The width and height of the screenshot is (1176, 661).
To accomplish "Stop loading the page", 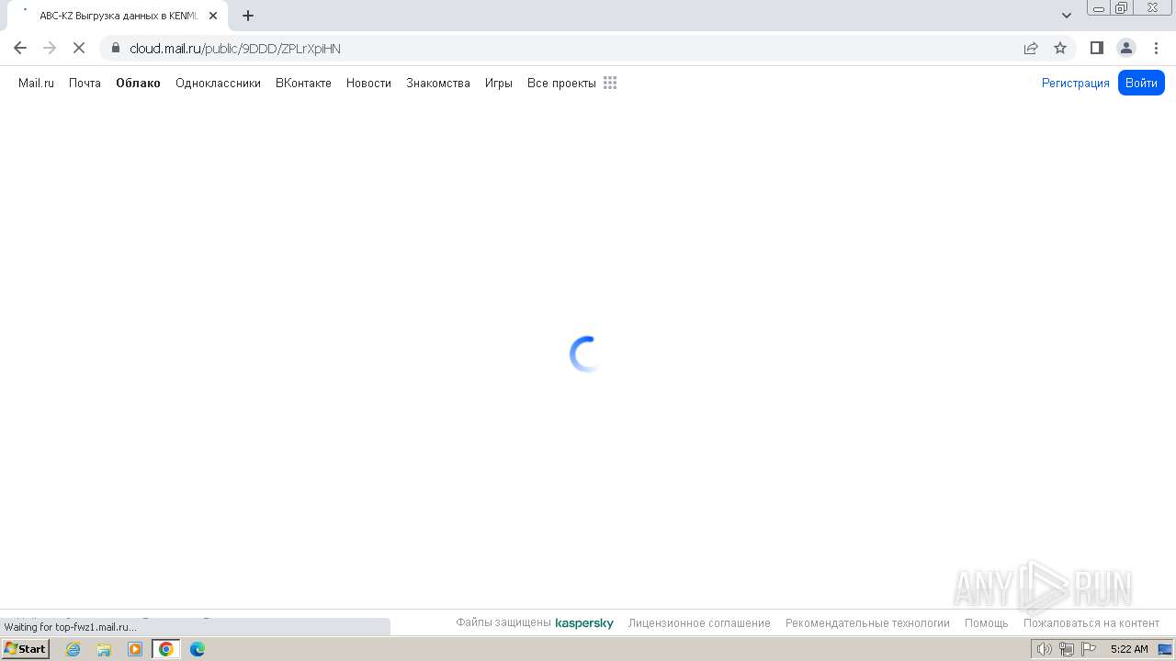I will click(79, 48).
